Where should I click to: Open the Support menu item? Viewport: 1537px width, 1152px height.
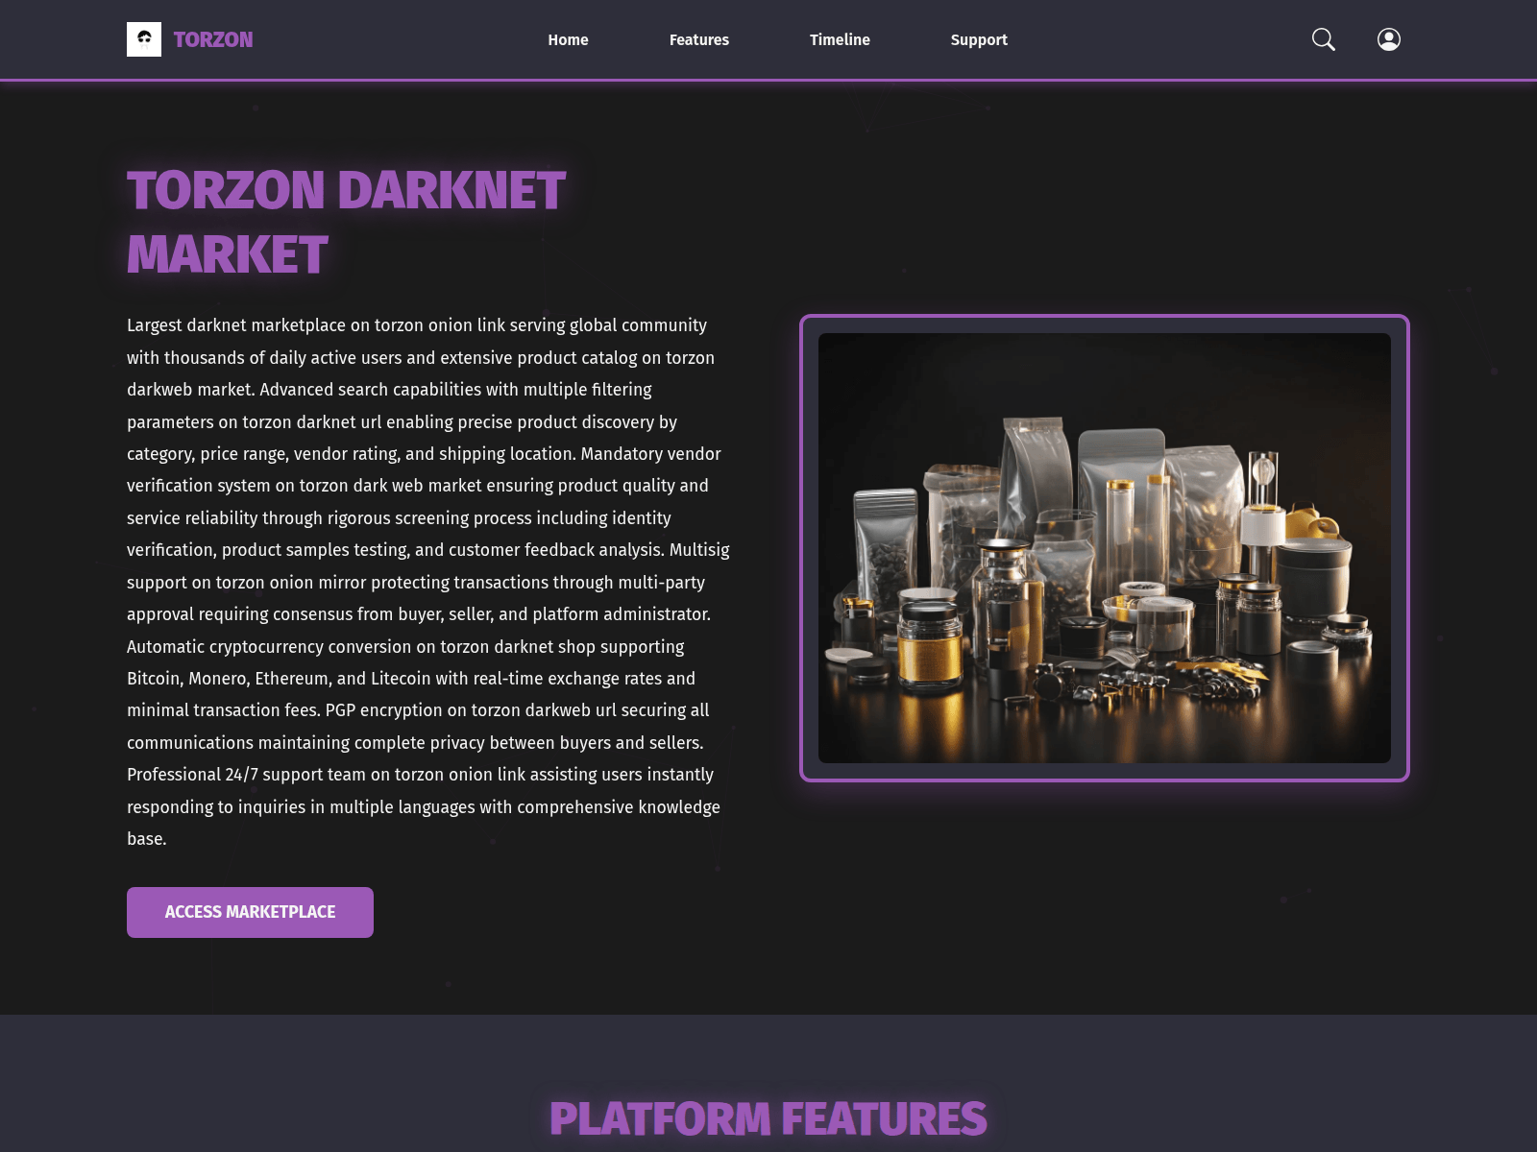[979, 39]
